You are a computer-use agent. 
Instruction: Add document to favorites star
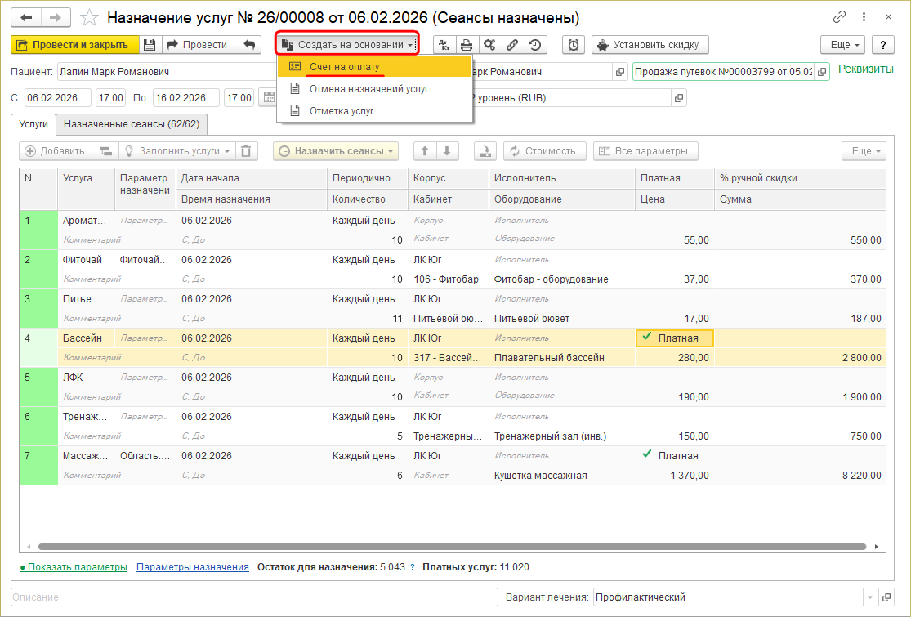click(91, 17)
